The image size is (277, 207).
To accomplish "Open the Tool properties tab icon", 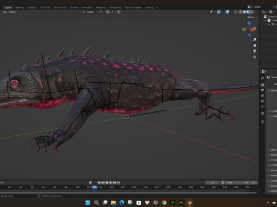I will click(263, 78).
